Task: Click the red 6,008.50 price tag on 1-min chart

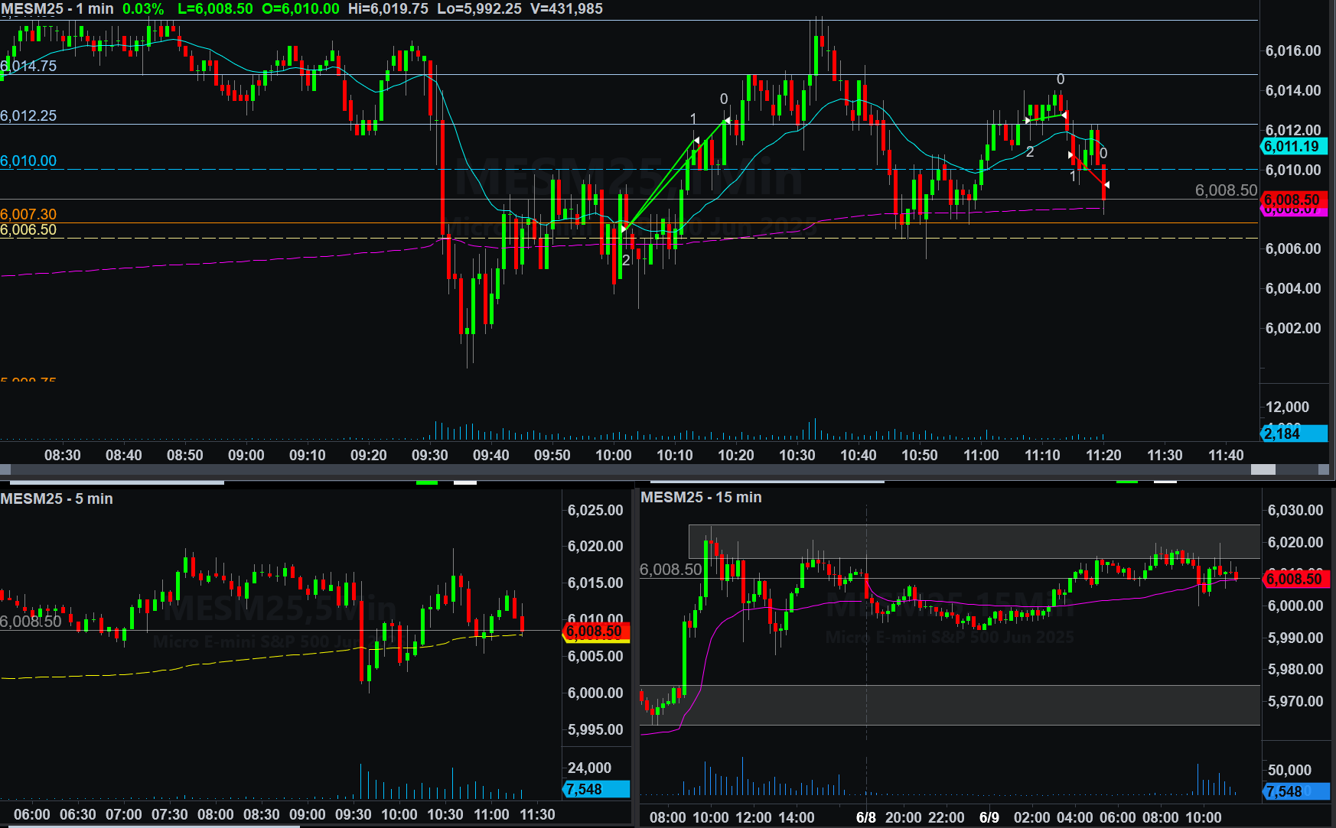Action: pyautogui.click(x=1292, y=200)
